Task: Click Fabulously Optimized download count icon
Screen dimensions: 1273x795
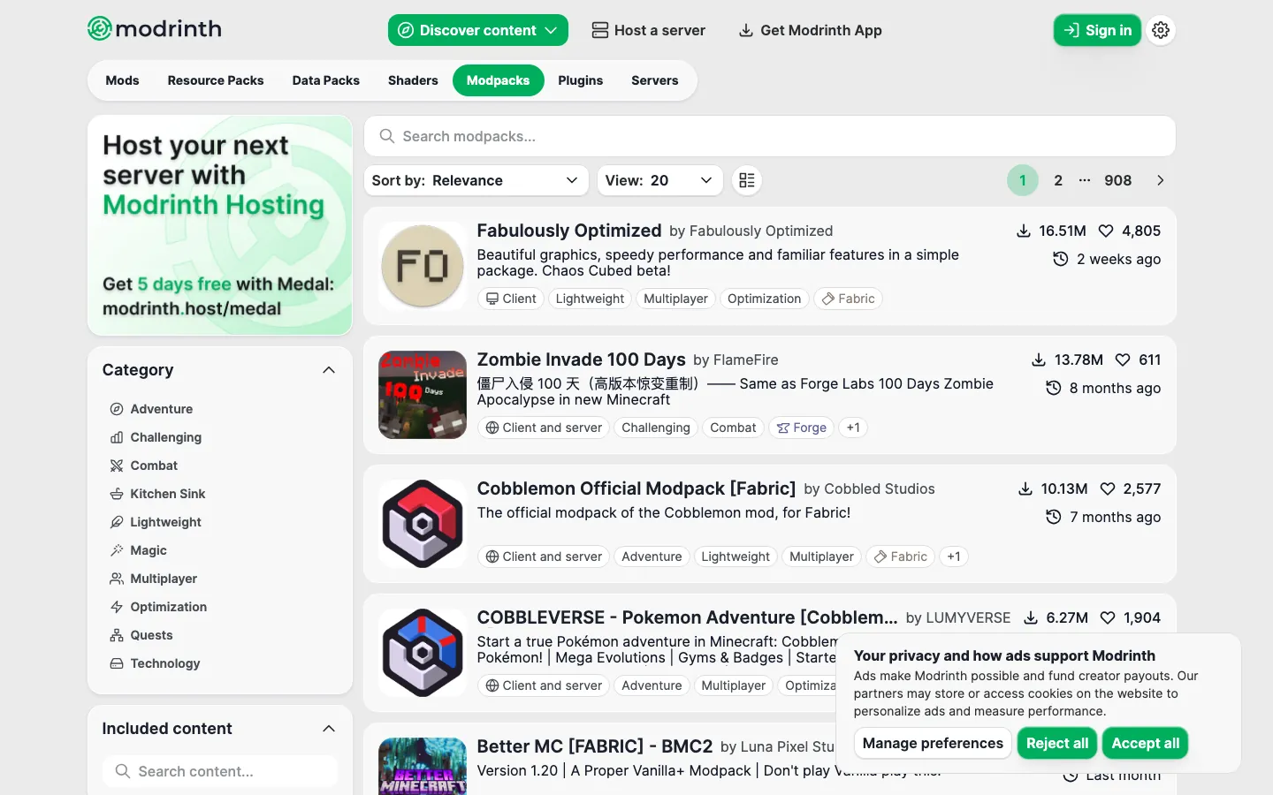Action: point(1023,231)
